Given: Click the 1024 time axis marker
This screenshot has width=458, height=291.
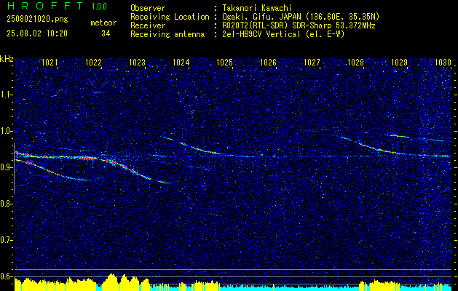Looking at the screenshot, I should click(181, 62).
